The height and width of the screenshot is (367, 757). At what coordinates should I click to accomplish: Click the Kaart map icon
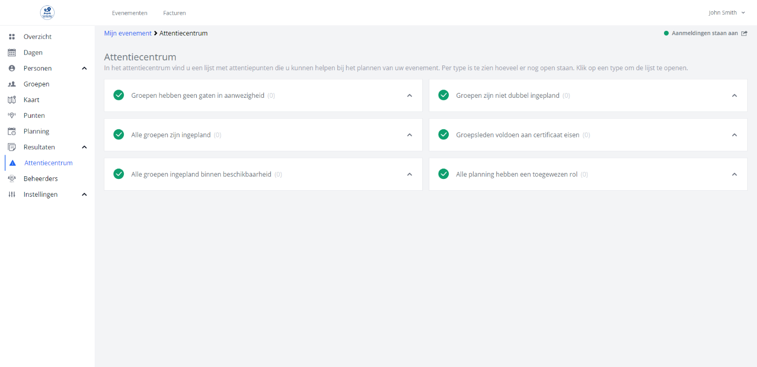12,100
